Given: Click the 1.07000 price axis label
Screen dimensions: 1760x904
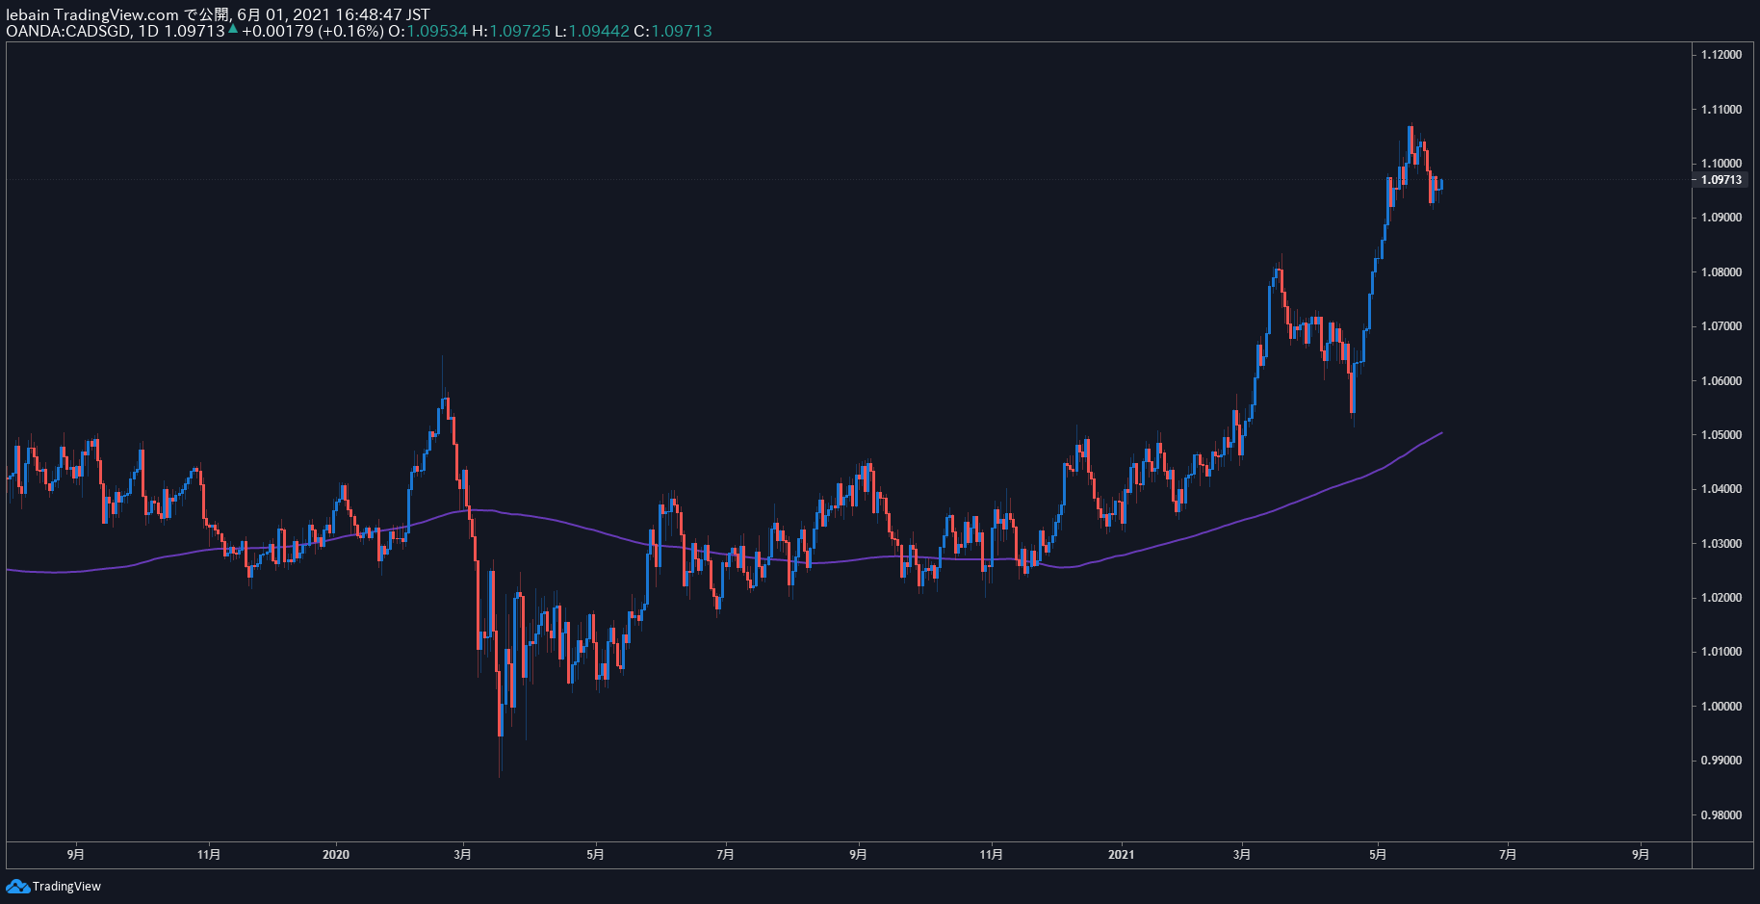Looking at the screenshot, I should (x=1721, y=326).
